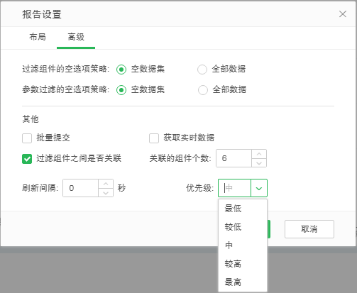Image resolution: width=357 pixels, height=293 pixels.
Task: Collapse the 优先级 dropdown arrow
Action: click(259, 188)
